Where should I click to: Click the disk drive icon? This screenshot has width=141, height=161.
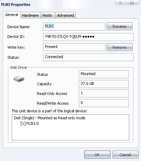pyautogui.click(x=19, y=79)
